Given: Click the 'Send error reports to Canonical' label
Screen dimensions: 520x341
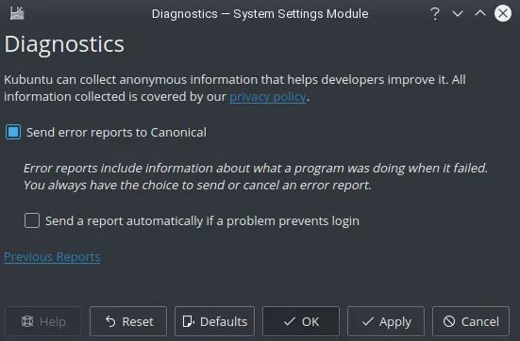Looking at the screenshot, I should 116,133.
